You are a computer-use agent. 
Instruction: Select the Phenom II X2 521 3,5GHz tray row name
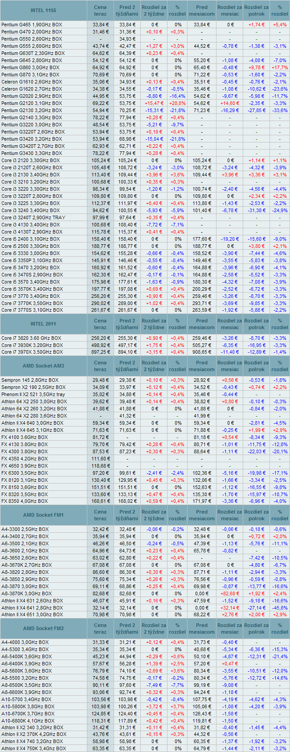click(33, 394)
